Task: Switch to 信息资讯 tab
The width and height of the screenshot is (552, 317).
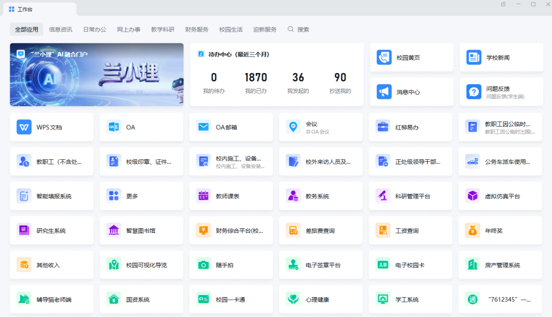Action: [x=60, y=29]
